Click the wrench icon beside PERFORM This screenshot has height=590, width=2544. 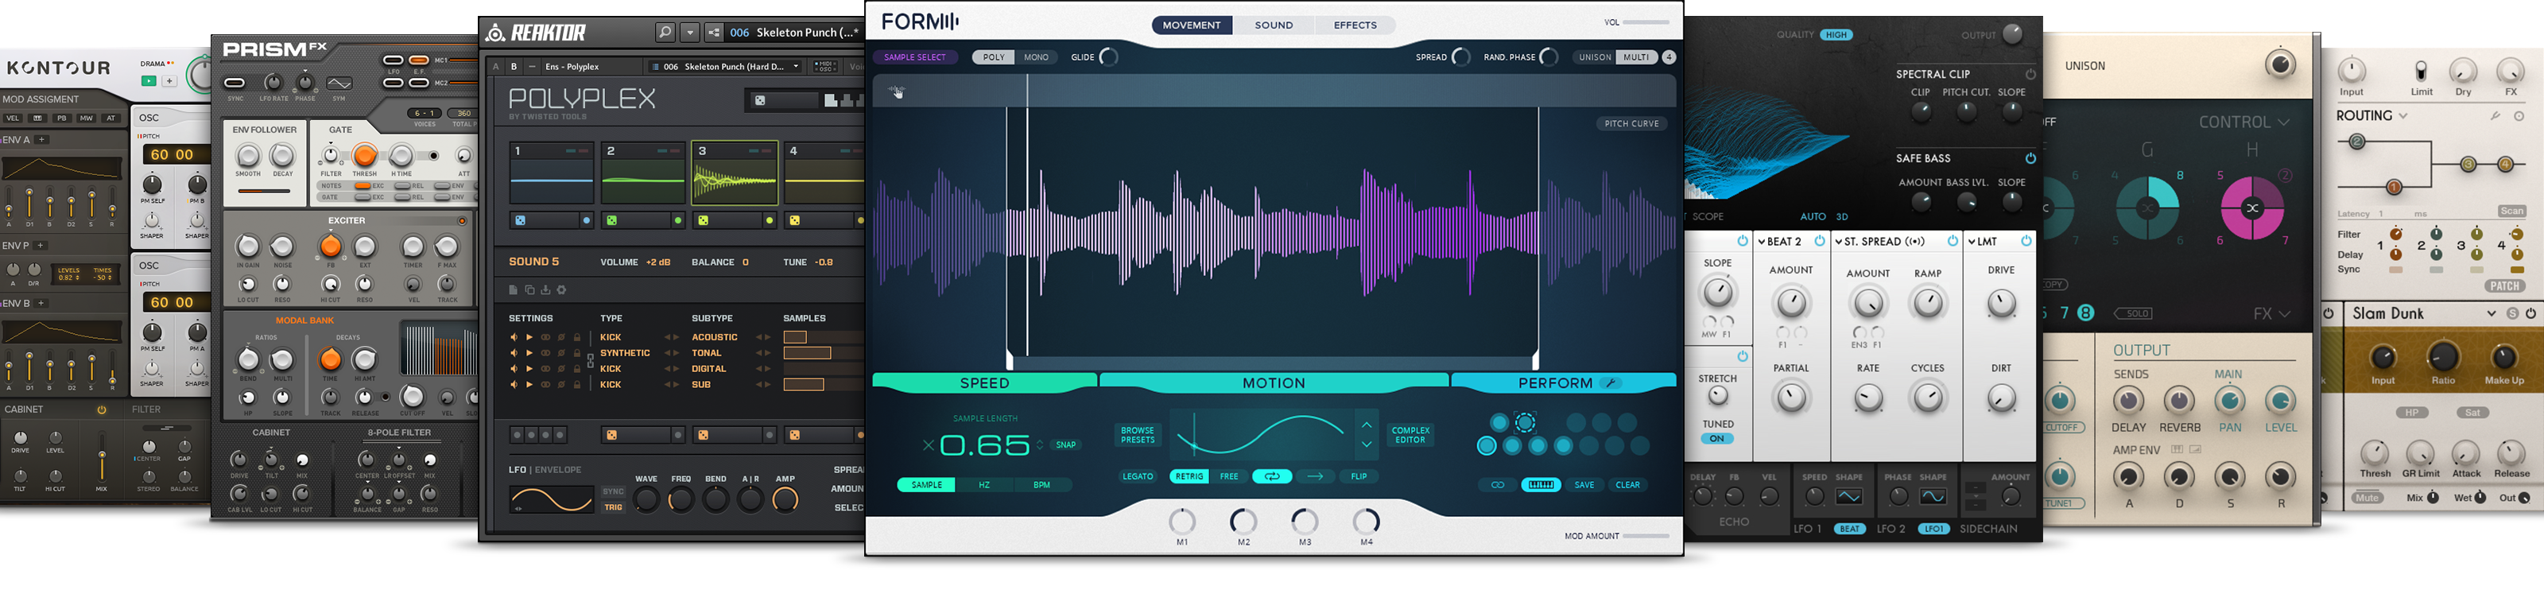[x=1610, y=383]
